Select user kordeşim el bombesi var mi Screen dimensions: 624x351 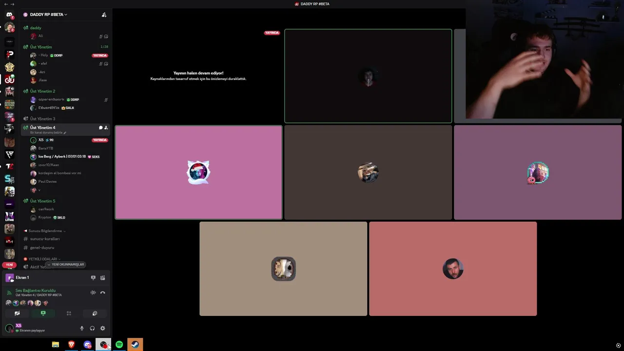59,173
